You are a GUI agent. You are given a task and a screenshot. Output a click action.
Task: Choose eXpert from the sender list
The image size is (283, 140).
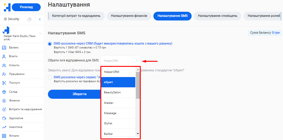[118, 82]
